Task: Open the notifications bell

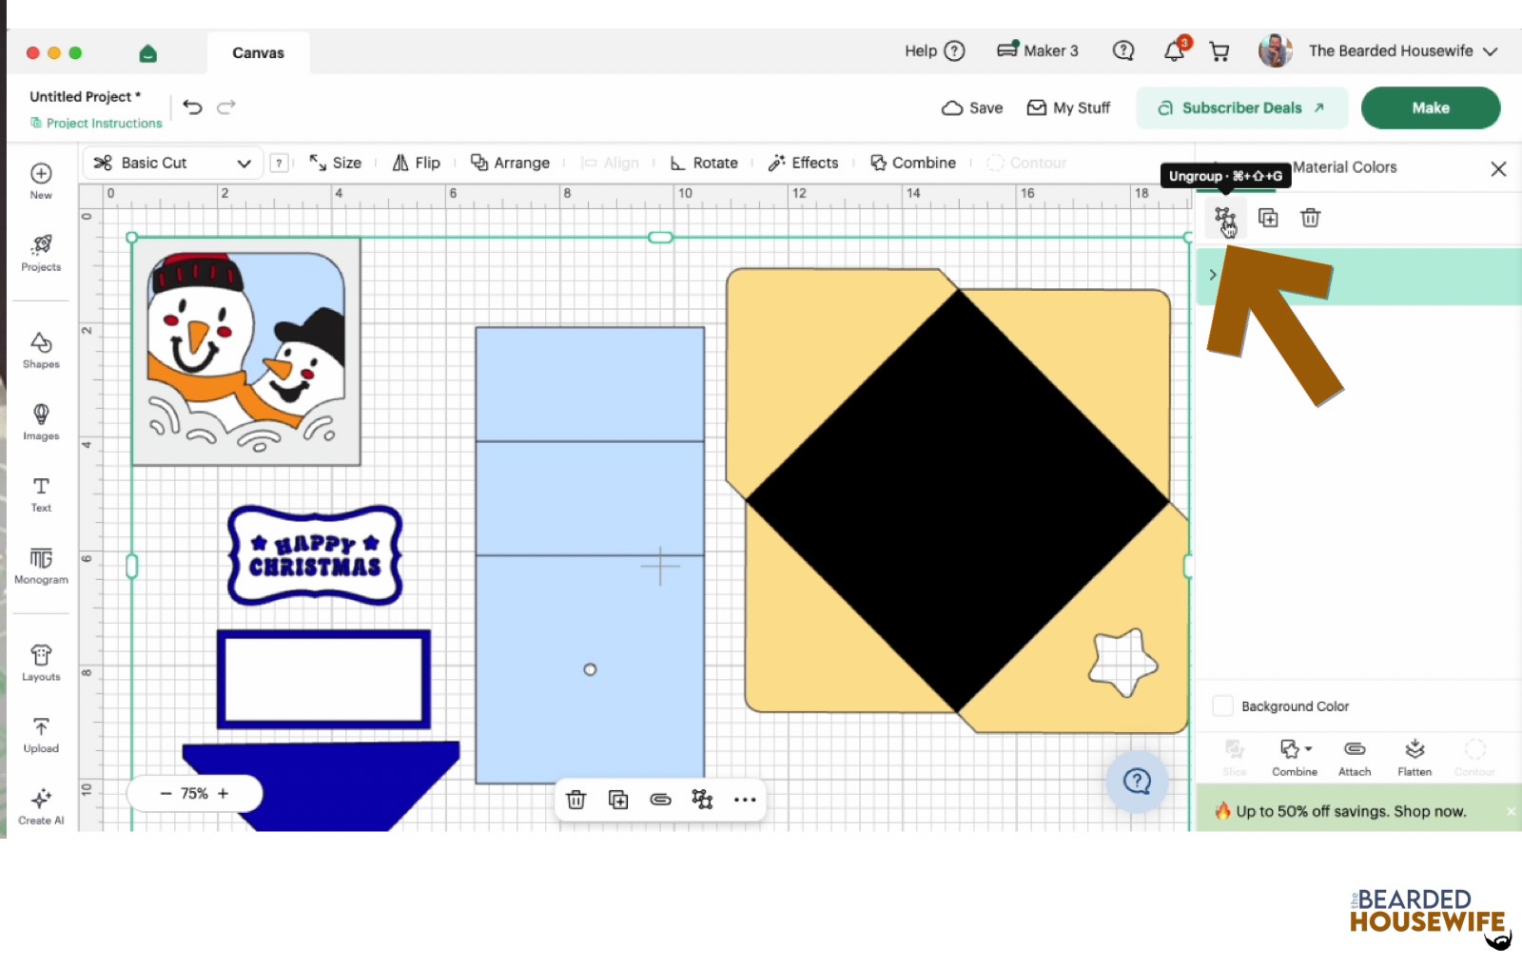Action: click(x=1176, y=50)
